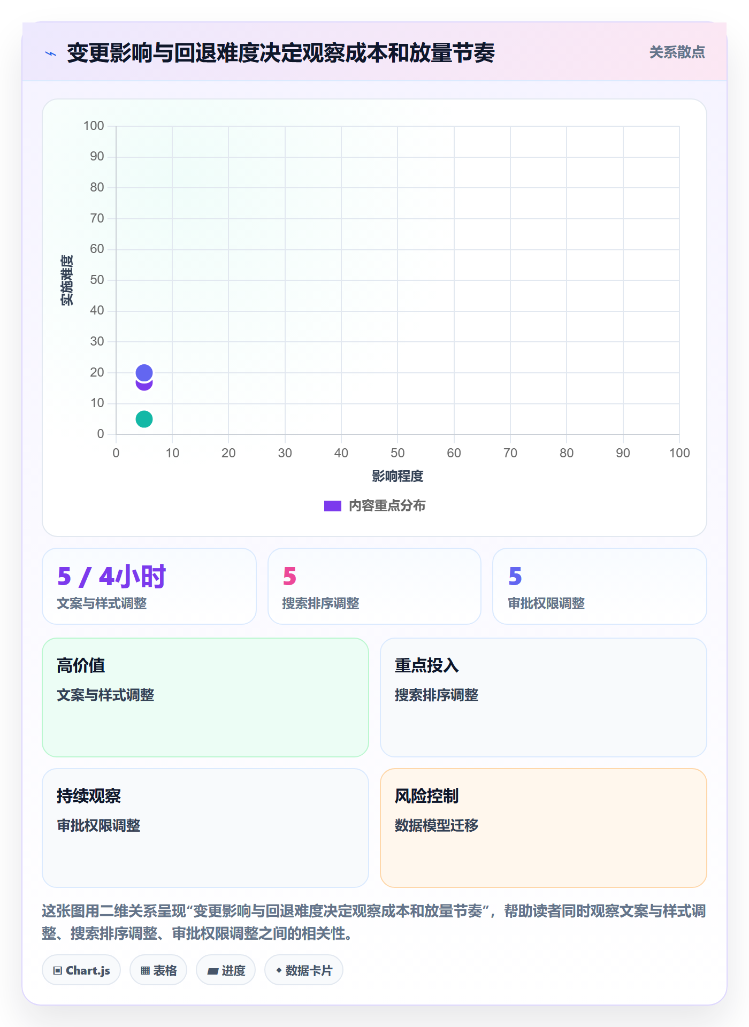
Task: Open the 持续观察 quadrant card heading
Action: 89,796
